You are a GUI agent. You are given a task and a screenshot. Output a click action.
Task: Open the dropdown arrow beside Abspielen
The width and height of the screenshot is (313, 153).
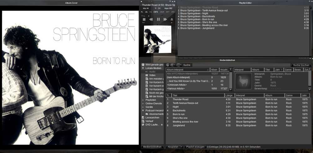click(181, 147)
